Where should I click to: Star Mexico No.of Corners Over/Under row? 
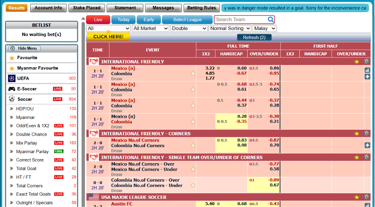pyautogui.click(x=193, y=169)
